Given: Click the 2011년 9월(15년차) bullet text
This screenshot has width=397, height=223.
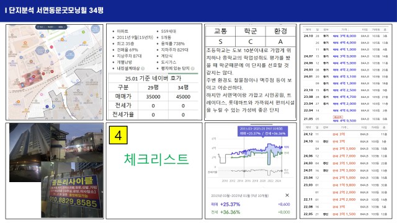Looking at the screenshot, I should [x=135, y=37].
